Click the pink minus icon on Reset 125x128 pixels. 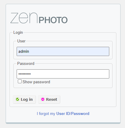[43, 99]
